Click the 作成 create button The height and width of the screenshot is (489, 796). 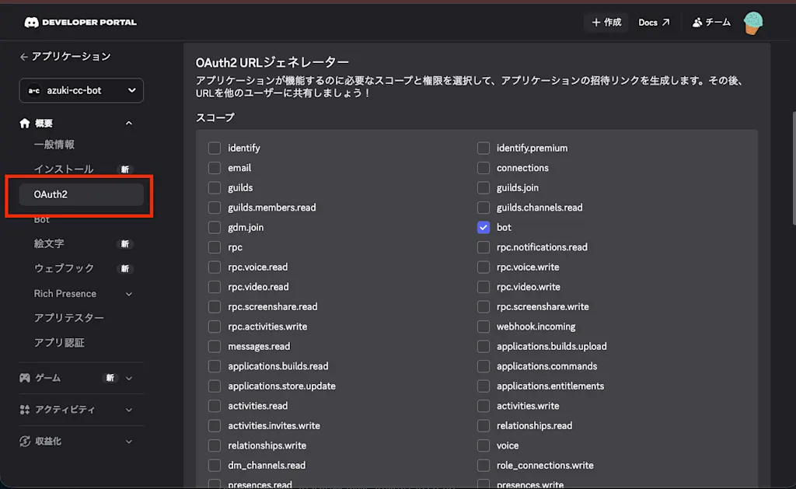(606, 23)
